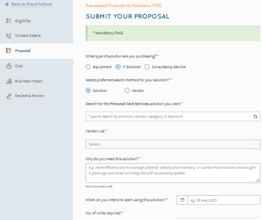
Task: Click the Business Impact chart icon
Action: (x=8, y=81)
